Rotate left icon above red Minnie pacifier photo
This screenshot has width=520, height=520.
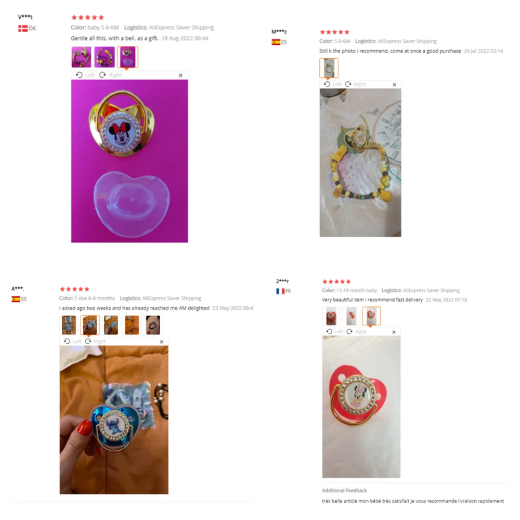329,331
